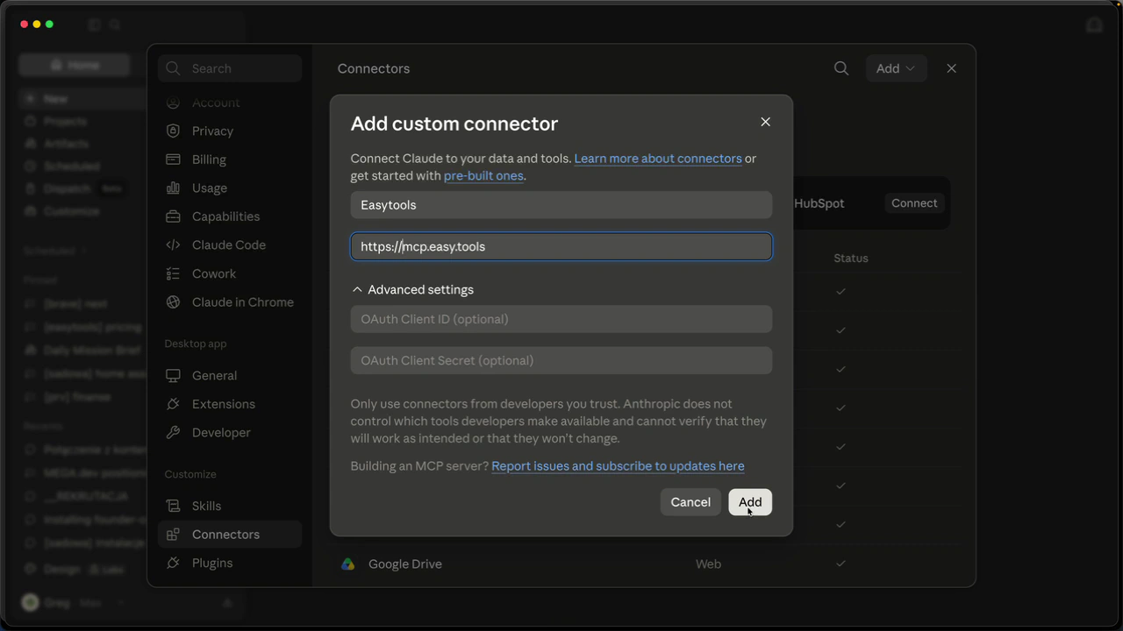The width and height of the screenshot is (1123, 631).
Task: Click the search icon in Connectors header
Action: pos(841,68)
